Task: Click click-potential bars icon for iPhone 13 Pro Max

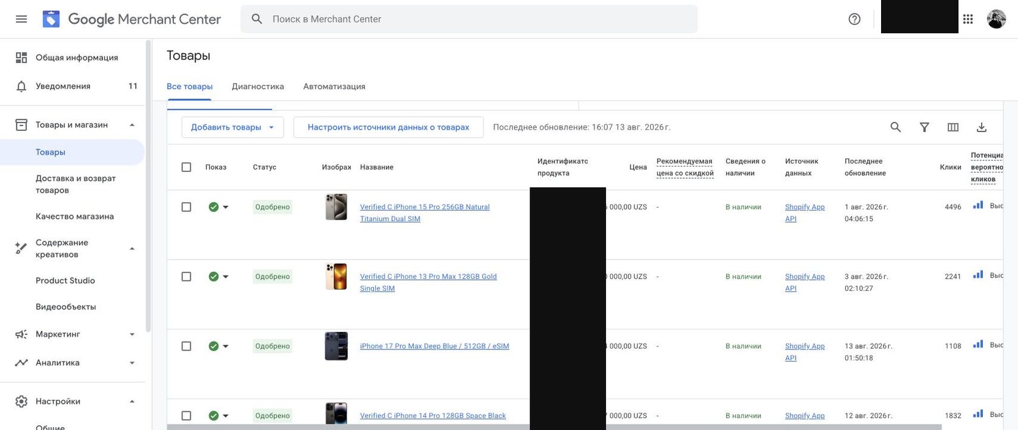Action: pos(977,275)
